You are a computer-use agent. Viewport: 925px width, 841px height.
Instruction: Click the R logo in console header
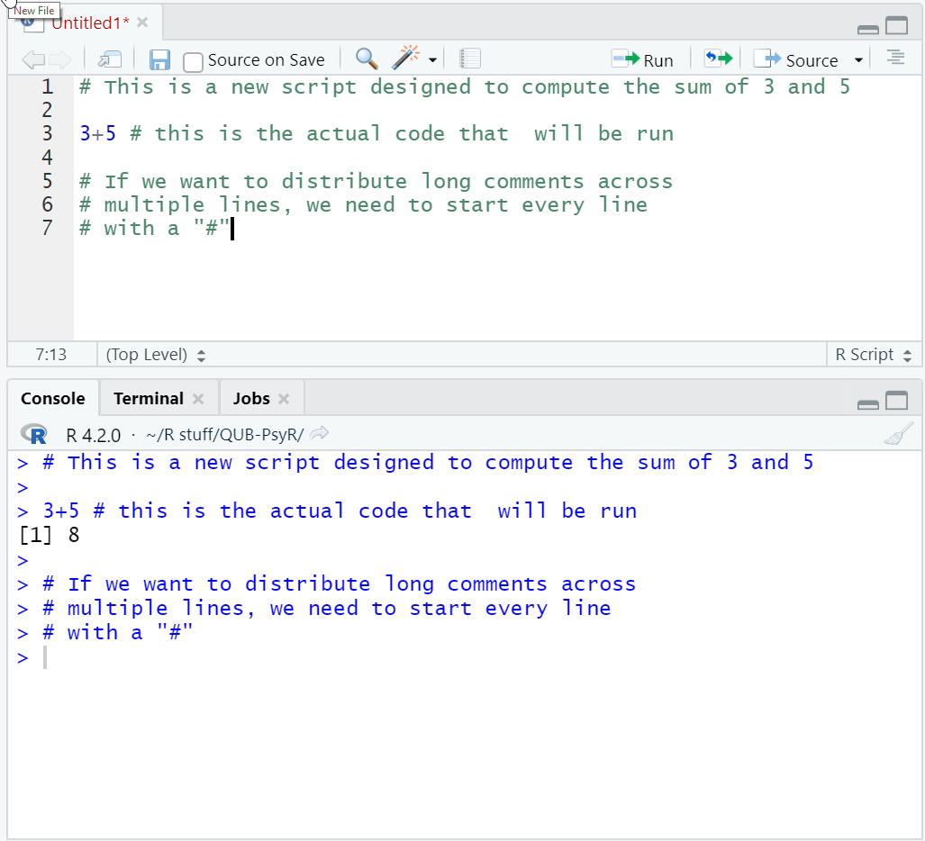tap(34, 434)
